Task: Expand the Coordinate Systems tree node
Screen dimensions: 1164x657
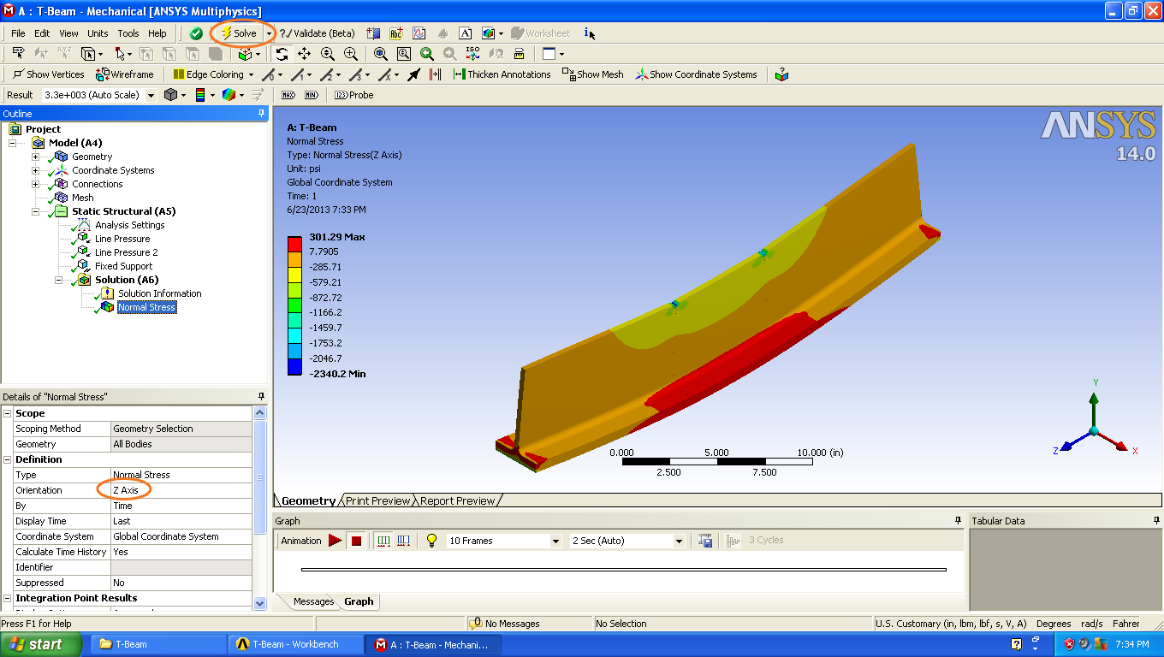Action: 35,170
